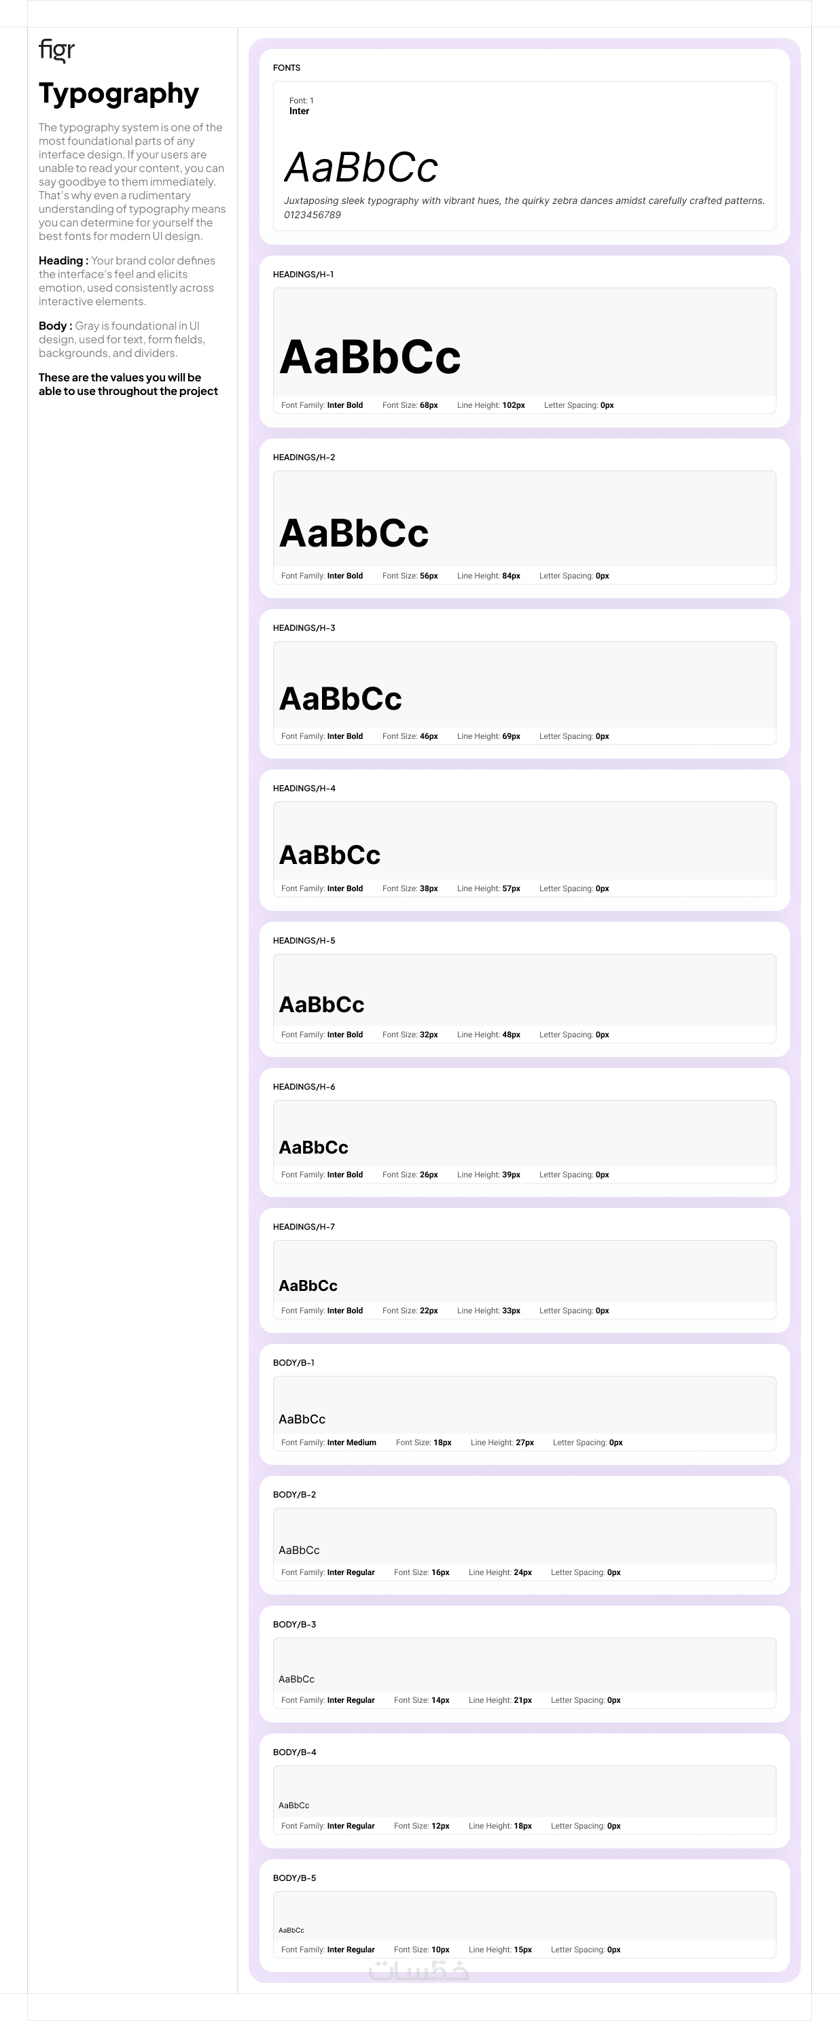Select the H-1 AaBbCc preview text
839x2021 pixels.
(x=370, y=357)
